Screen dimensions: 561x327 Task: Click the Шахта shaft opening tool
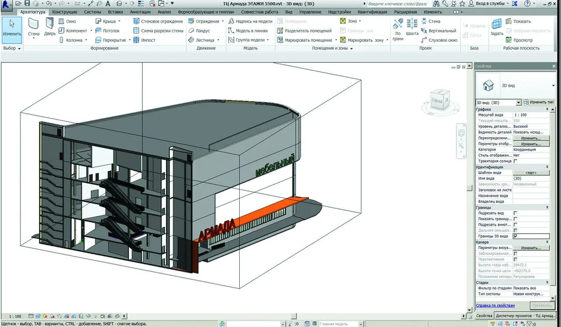[412, 27]
